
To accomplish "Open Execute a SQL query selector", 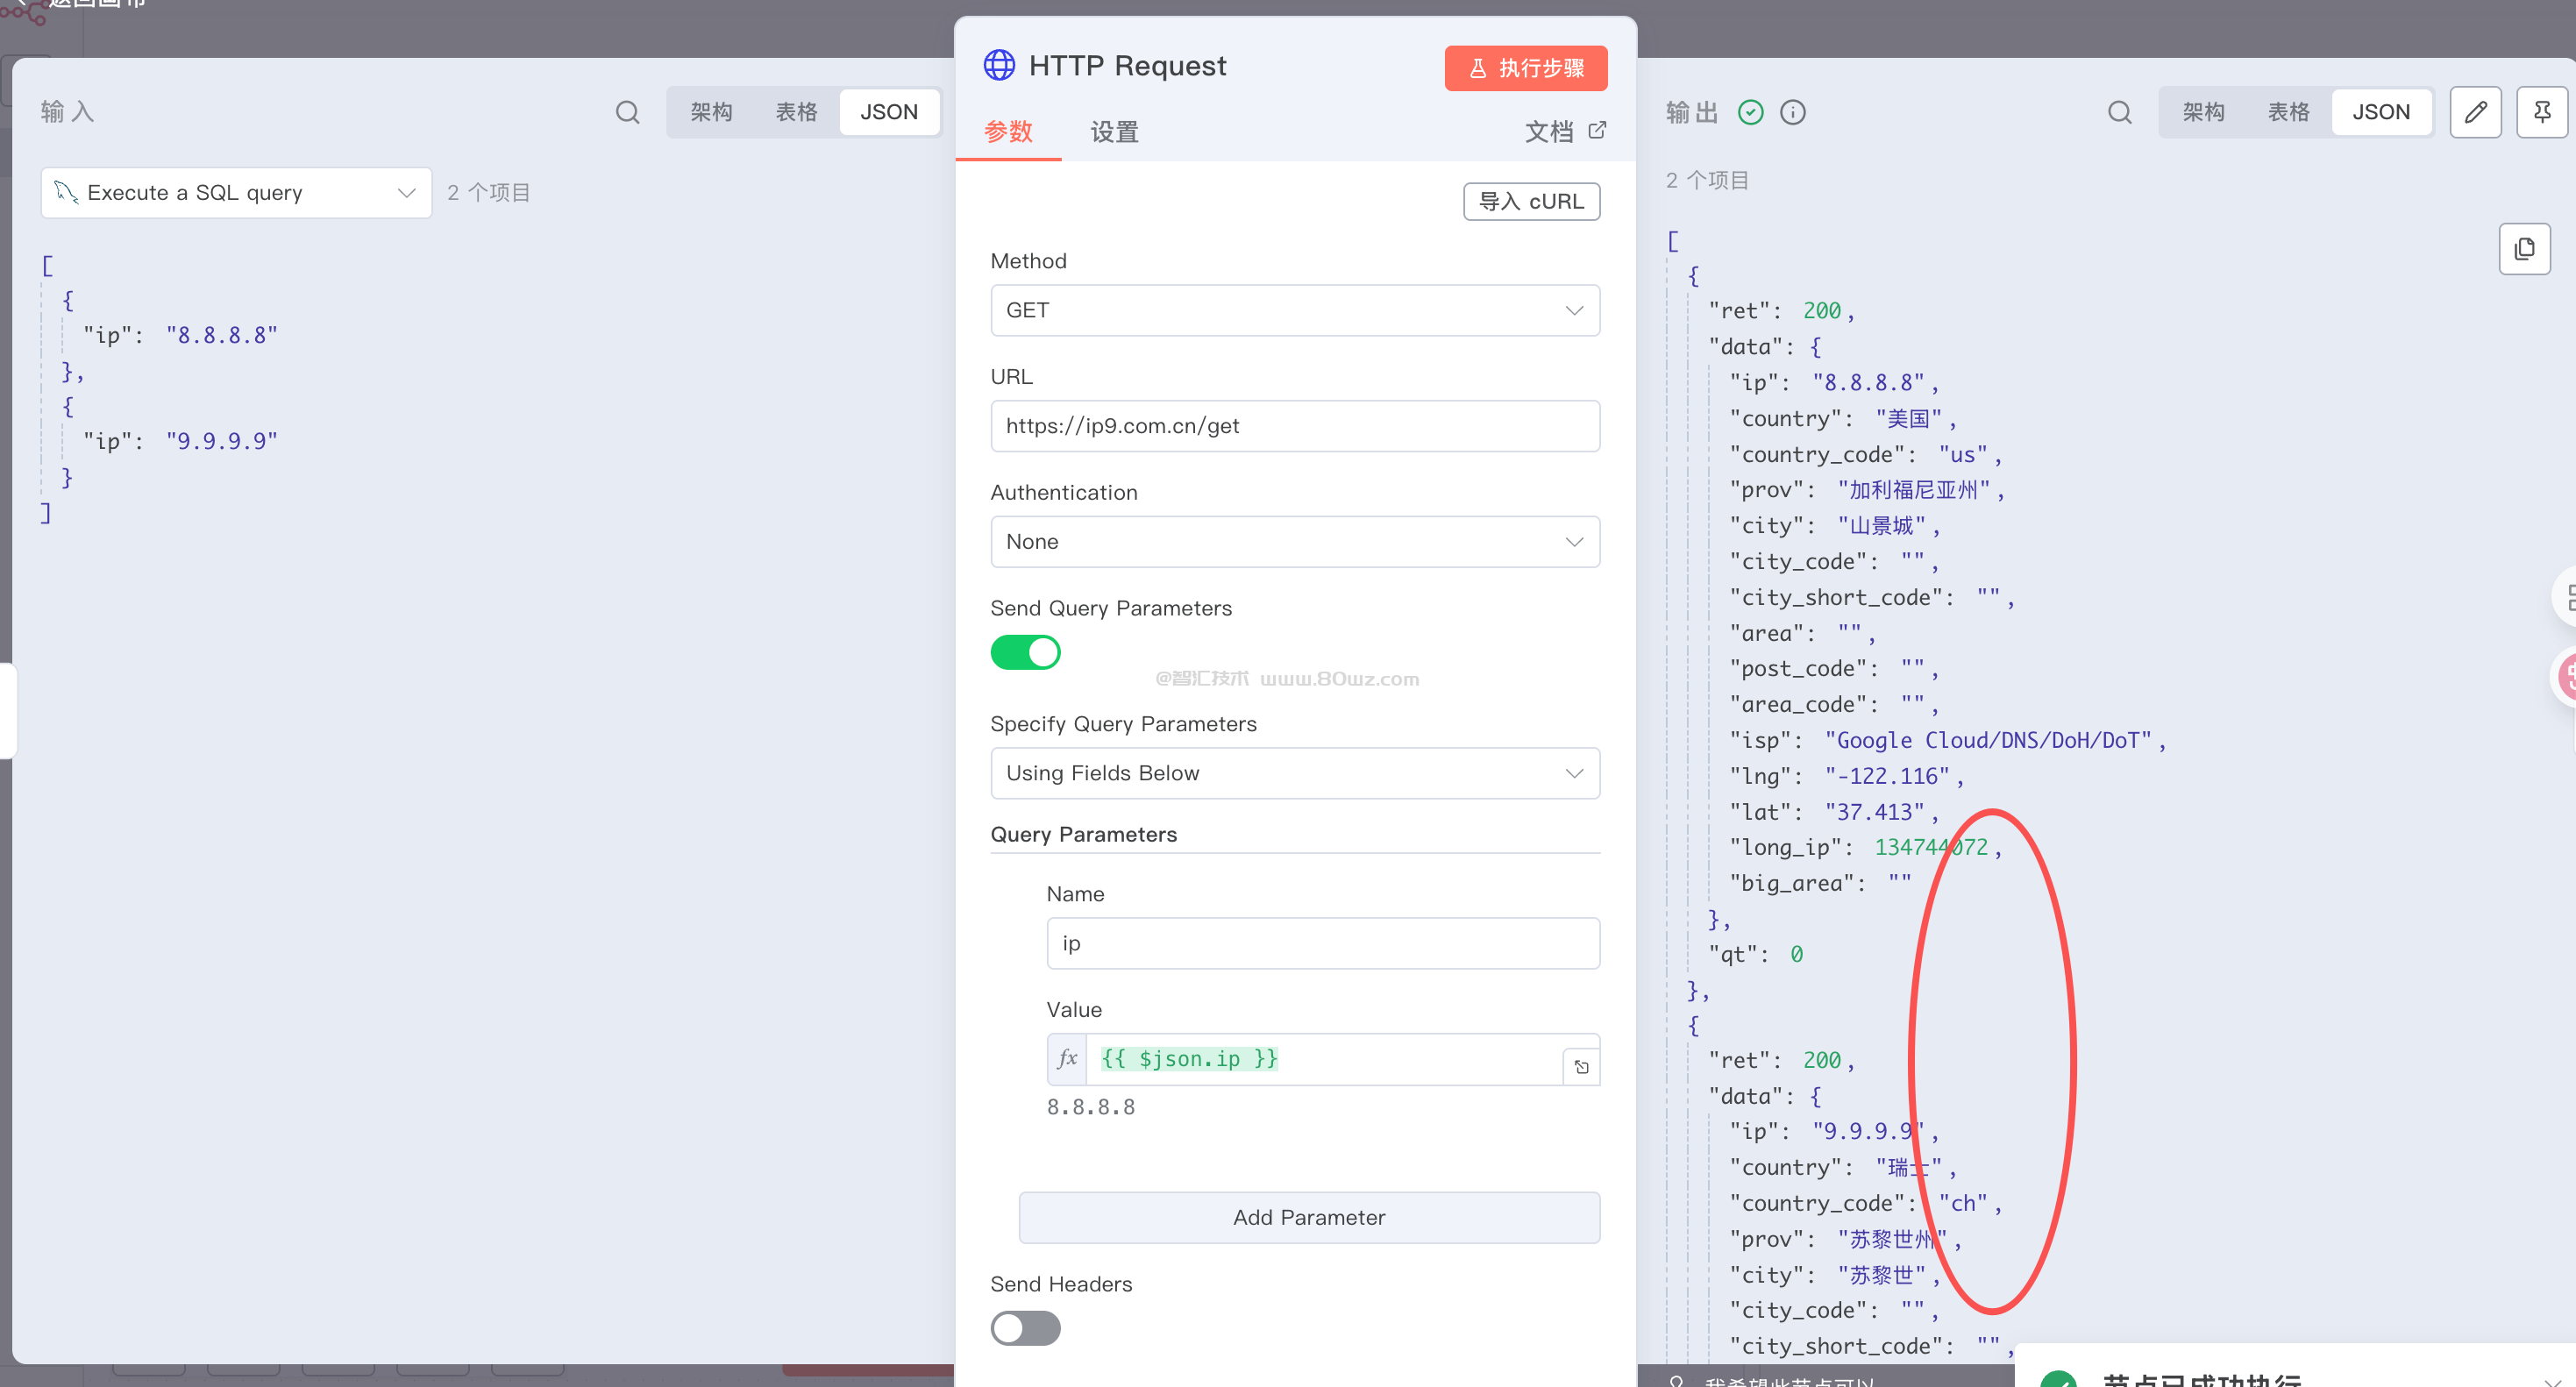I will click(x=236, y=193).
